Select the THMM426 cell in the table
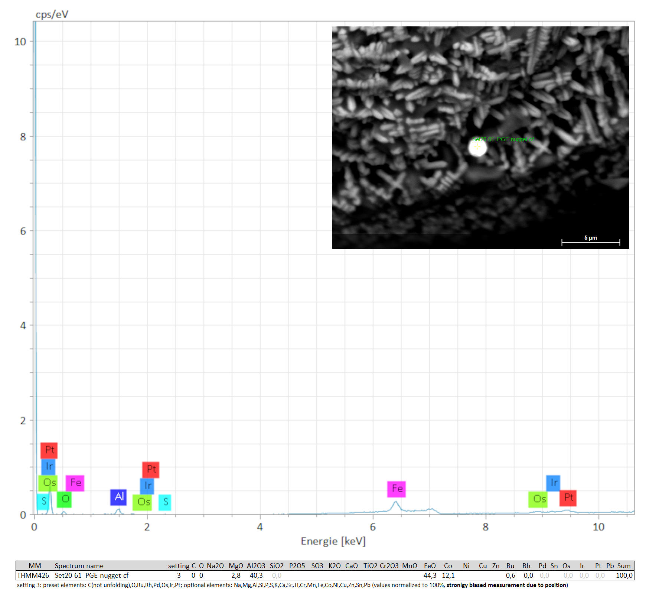Viewport: 646px width, 603px height. [33, 575]
